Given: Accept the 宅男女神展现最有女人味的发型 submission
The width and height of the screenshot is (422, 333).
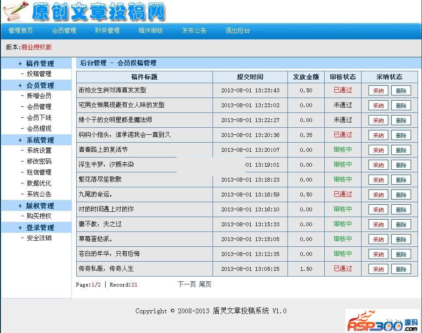Looking at the screenshot, I should click(x=378, y=105).
